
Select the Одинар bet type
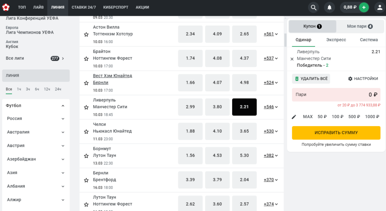click(303, 40)
